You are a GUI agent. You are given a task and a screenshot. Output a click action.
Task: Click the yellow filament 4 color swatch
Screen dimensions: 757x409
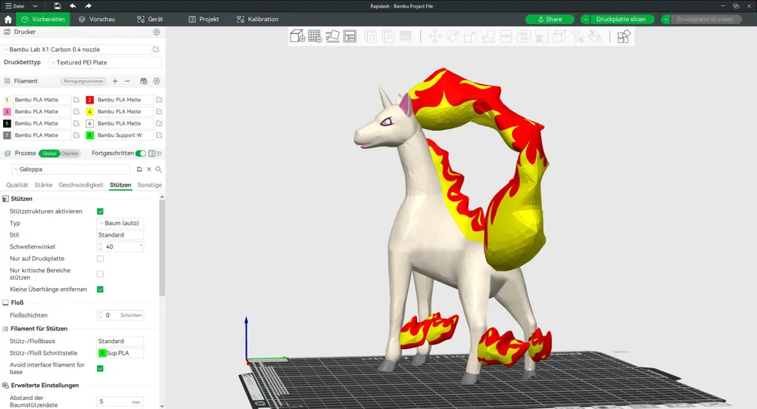point(89,111)
